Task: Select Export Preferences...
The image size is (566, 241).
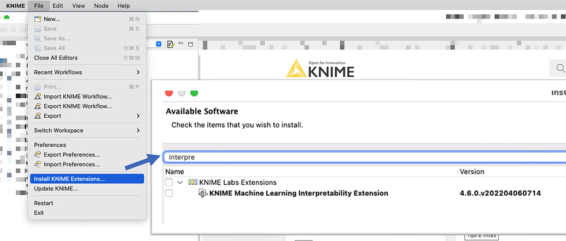Action: (86, 155)
